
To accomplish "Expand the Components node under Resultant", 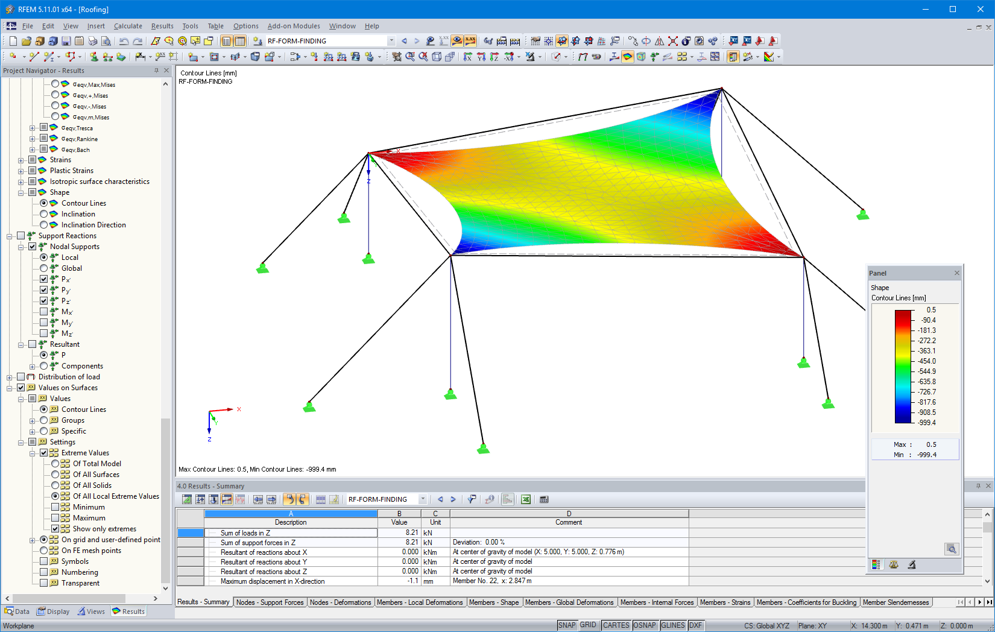I will coord(33,366).
